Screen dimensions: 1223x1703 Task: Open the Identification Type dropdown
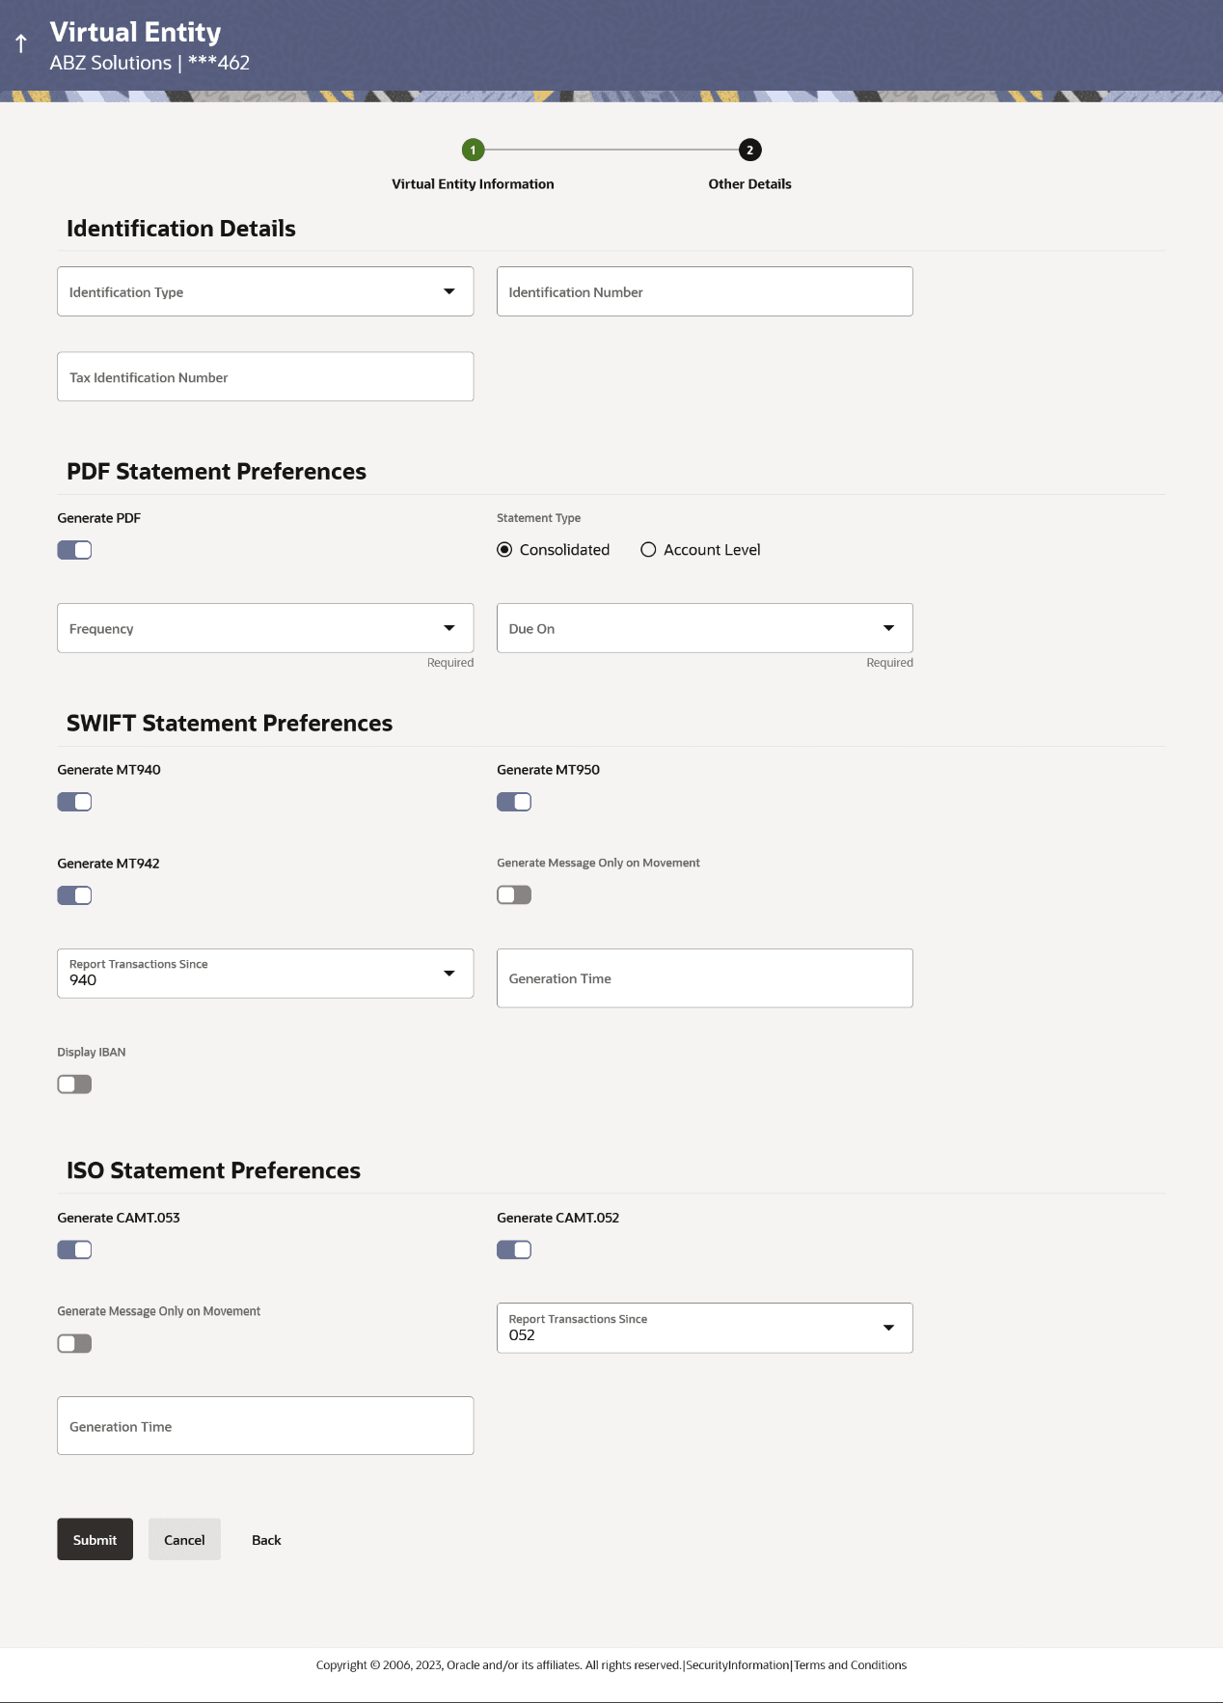(265, 291)
